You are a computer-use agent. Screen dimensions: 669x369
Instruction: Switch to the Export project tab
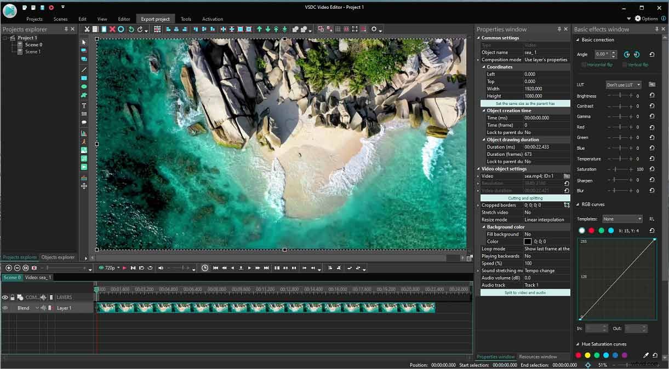tap(156, 18)
